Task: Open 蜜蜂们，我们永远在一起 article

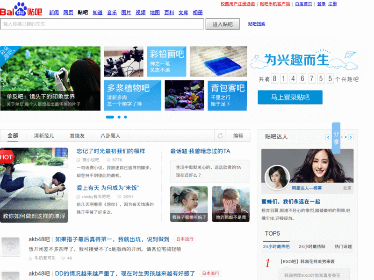Action: (x=291, y=202)
